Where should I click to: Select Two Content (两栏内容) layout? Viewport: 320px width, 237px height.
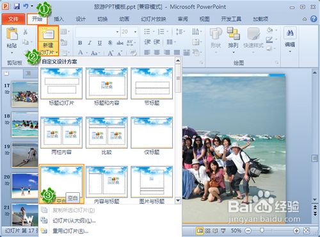[x=61, y=136]
